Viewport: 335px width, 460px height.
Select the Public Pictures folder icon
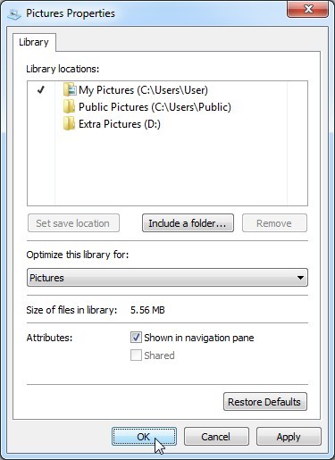coord(69,107)
